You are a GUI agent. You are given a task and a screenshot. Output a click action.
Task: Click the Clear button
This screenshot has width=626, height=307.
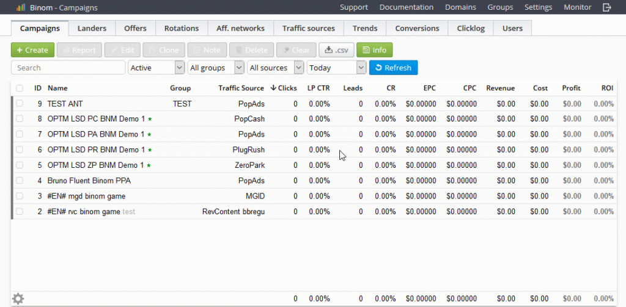296,50
